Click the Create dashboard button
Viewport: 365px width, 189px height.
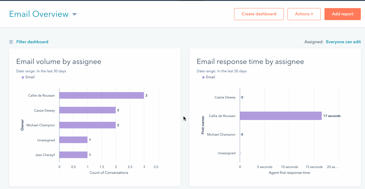pyautogui.click(x=259, y=14)
